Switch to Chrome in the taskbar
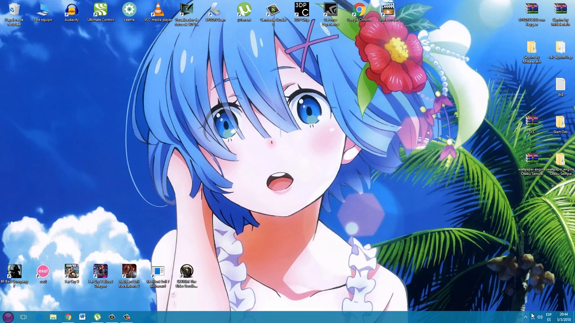The height and width of the screenshot is (323, 575). point(68,317)
